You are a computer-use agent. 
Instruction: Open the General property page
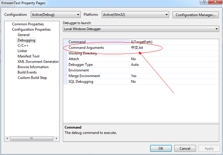pos(24,35)
